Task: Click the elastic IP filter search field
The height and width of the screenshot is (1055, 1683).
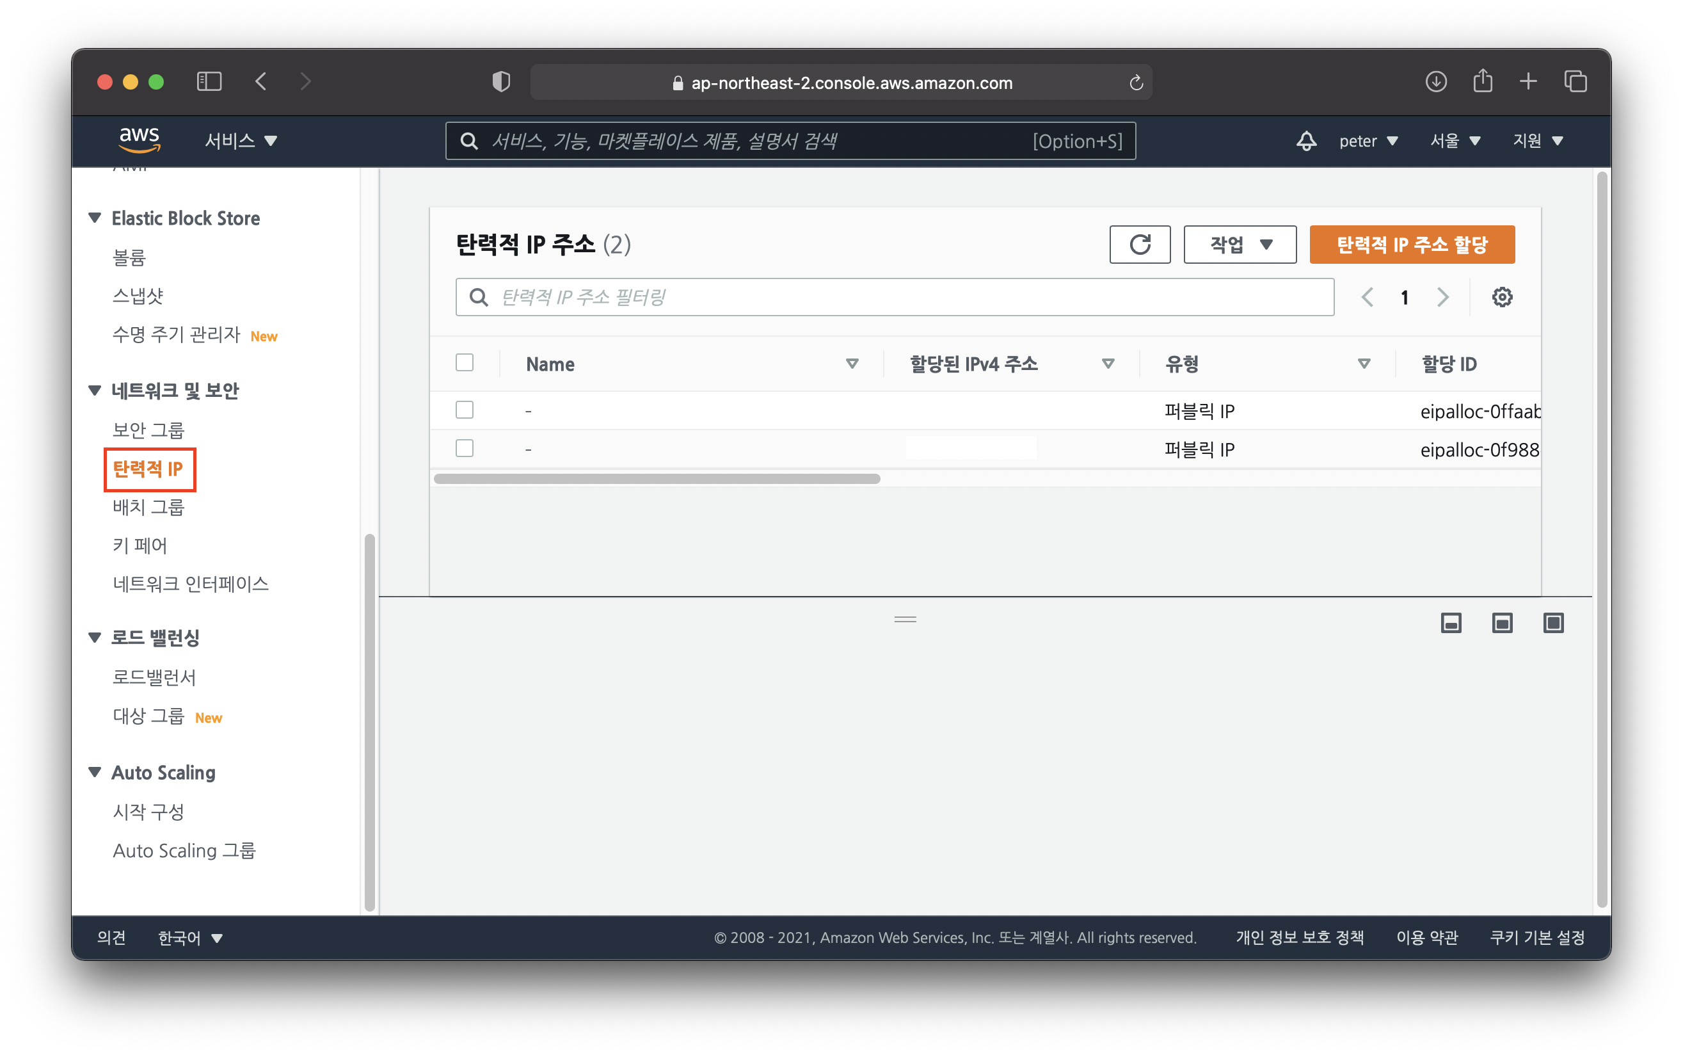Action: point(894,297)
